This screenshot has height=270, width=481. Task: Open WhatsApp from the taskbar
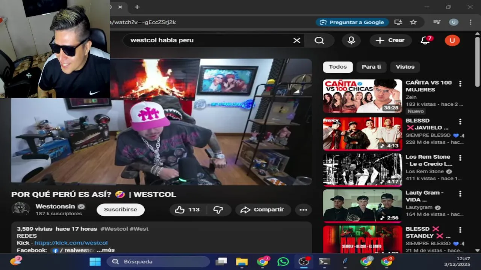(283, 262)
